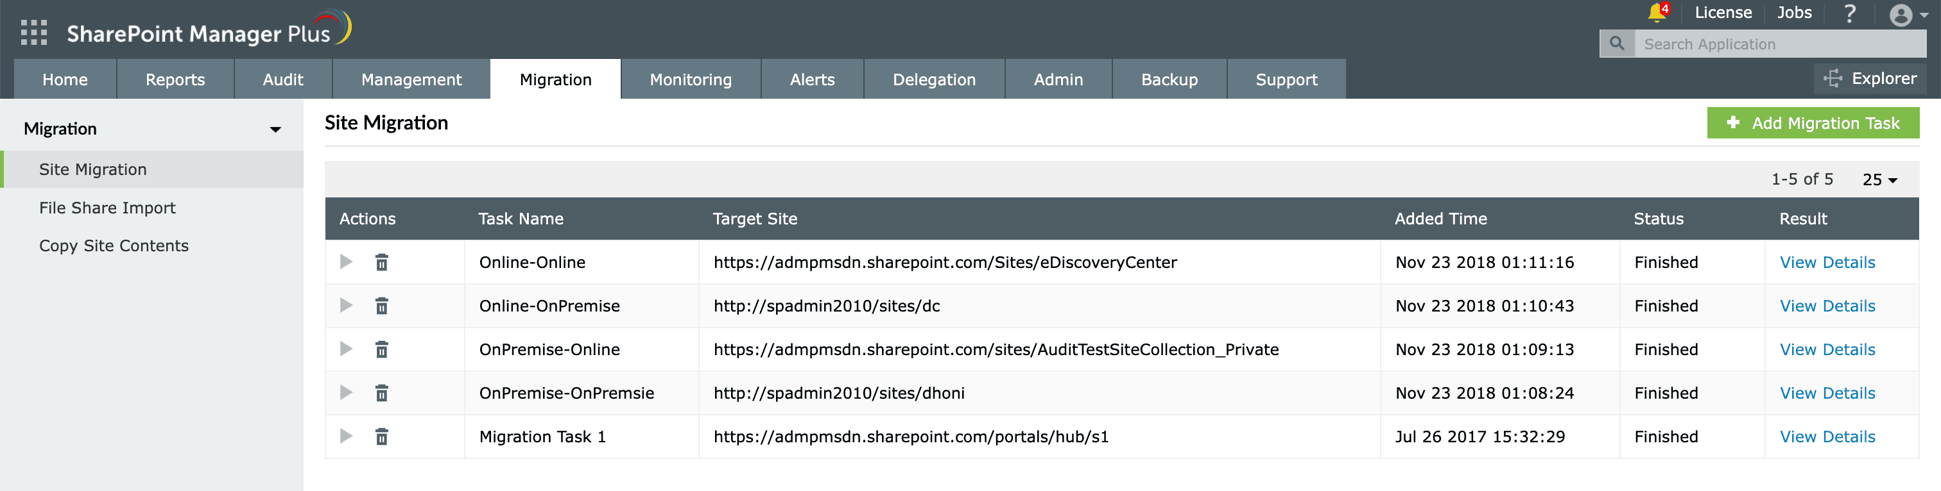Open the Backup tab

tap(1169, 79)
